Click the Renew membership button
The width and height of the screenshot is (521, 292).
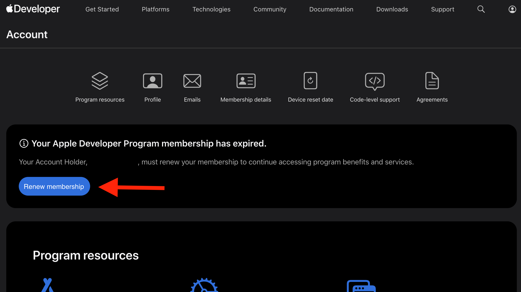(x=54, y=186)
